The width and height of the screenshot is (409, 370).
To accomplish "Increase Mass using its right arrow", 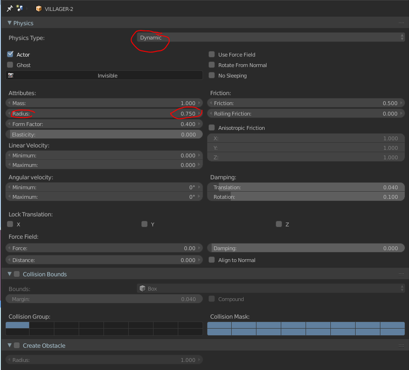I will click(199, 103).
